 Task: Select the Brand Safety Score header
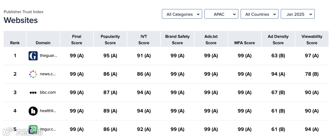(x=177, y=39)
